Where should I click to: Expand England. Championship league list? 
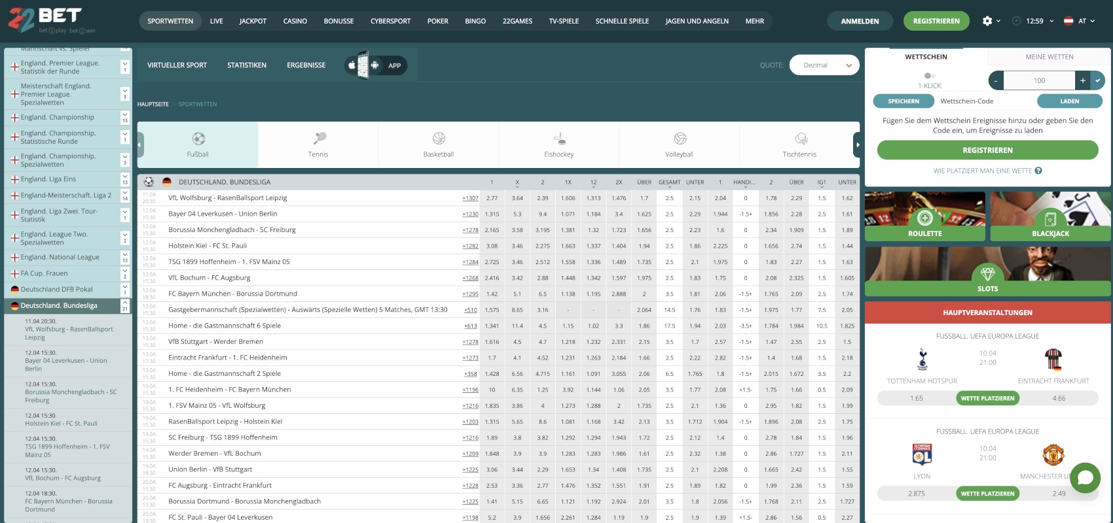tap(124, 118)
